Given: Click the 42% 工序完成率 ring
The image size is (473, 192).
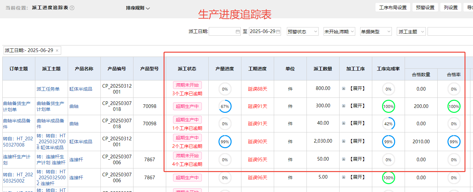Looking at the screenshot, I should pyautogui.click(x=388, y=124).
